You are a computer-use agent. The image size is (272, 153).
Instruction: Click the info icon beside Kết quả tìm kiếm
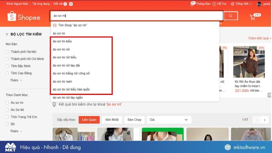(54, 104)
